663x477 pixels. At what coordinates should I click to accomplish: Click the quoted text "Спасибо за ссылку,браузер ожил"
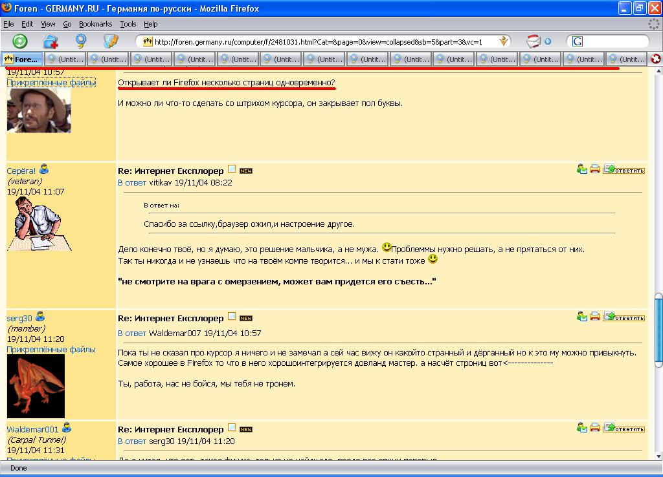pos(208,224)
